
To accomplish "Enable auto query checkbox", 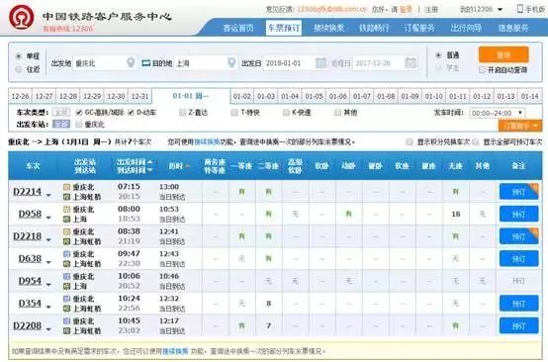I will (482, 70).
